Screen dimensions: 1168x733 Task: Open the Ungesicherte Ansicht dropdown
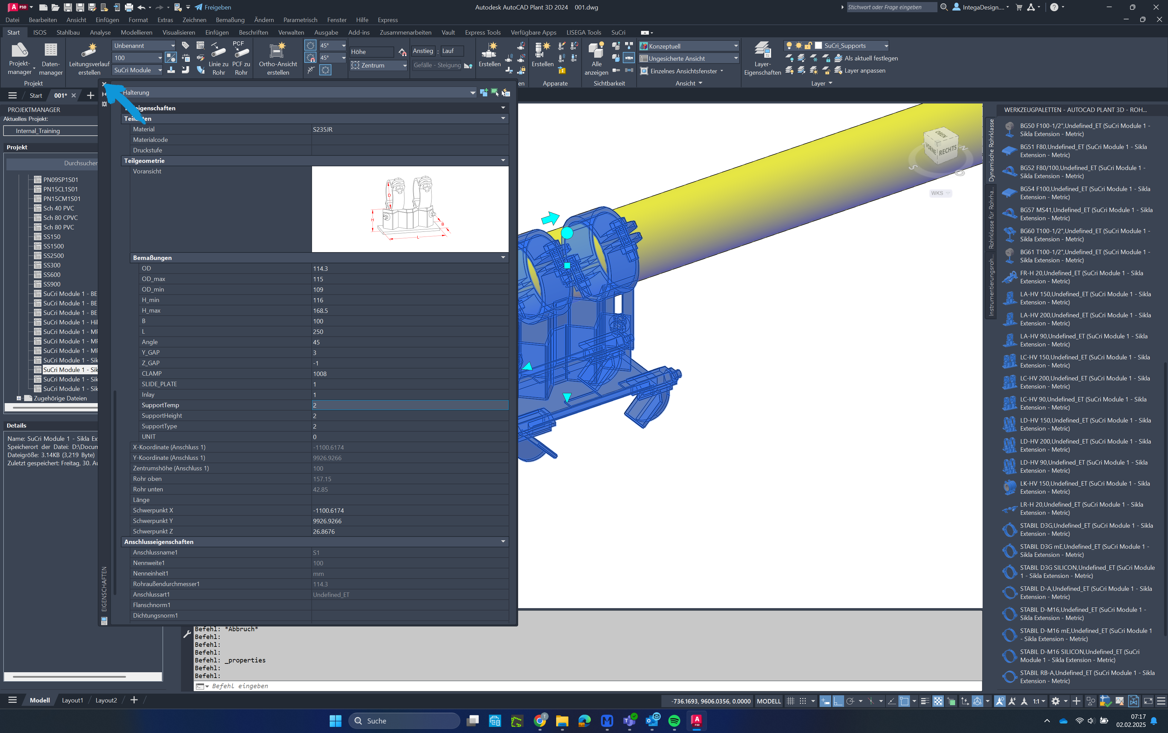(689, 59)
